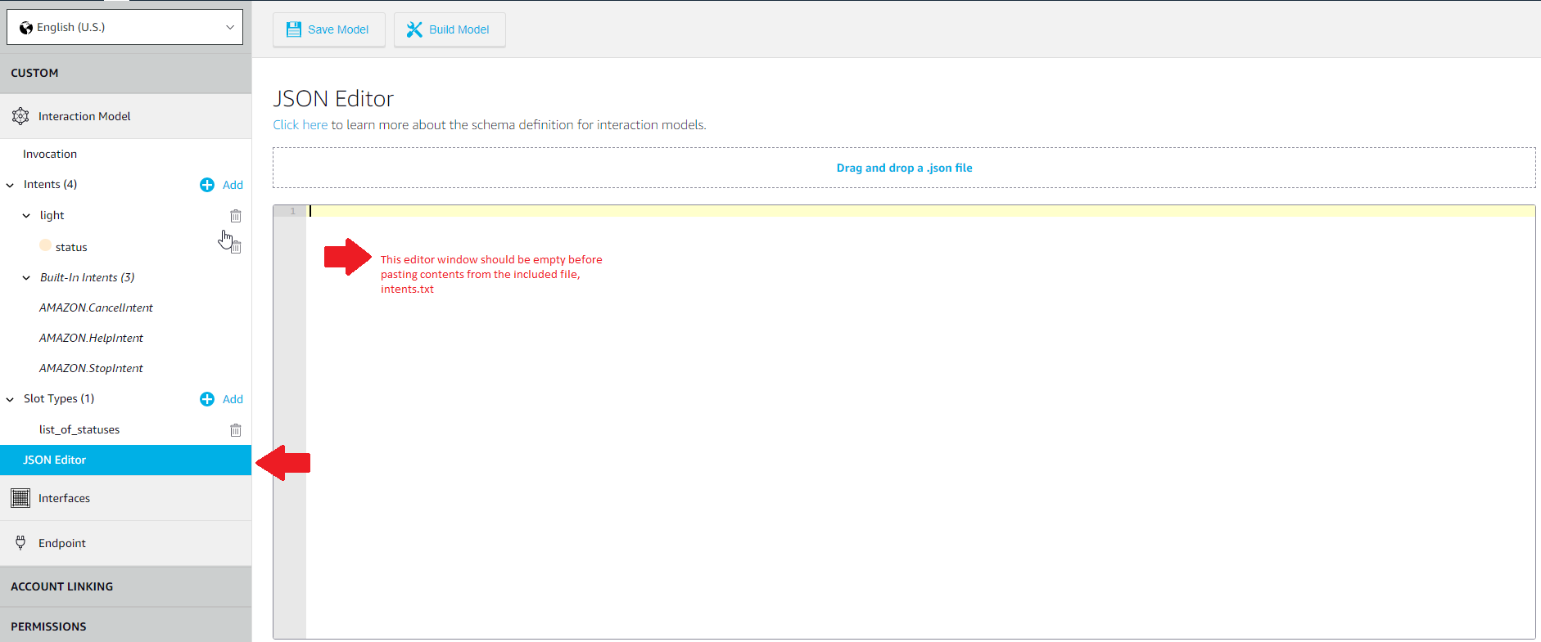Viewport: 1541px width, 642px height.
Task: Click line number 1 in editor gutter
Action: pyautogui.click(x=292, y=211)
